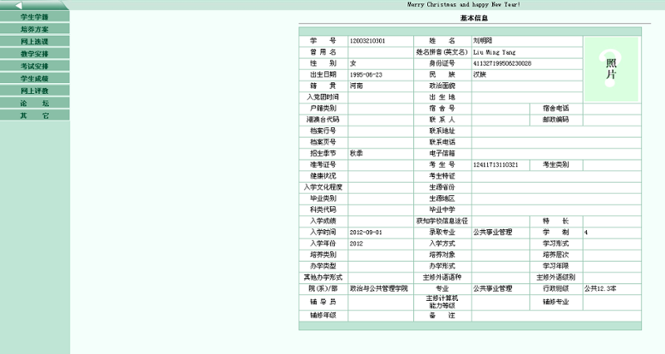665x354 pixels.
Task: Click the 政治面貌 label
Action: coord(442,86)
